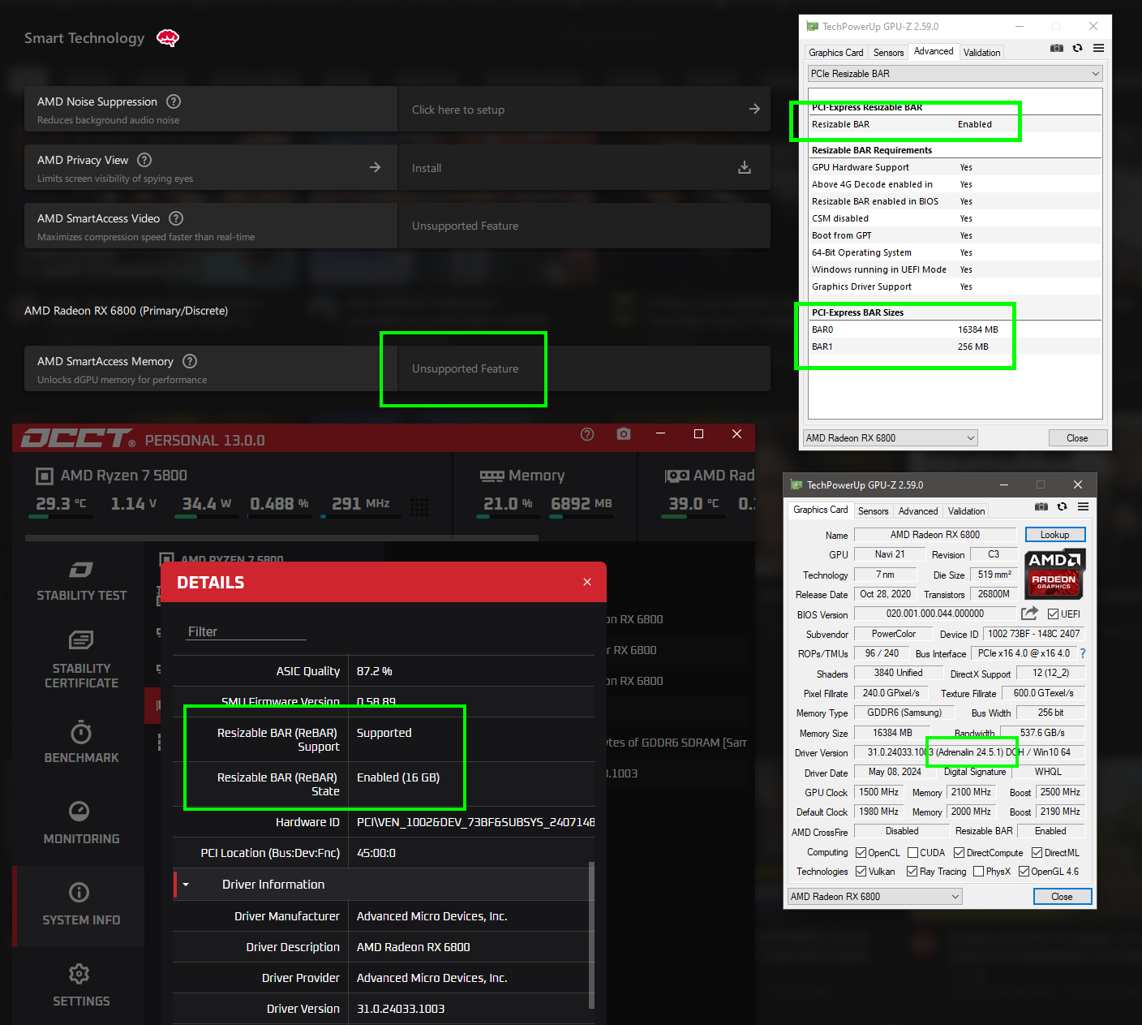Switch to Validation tab in upper GPU-Z window
Viewport: 1142px width, 1025px height.
pos(982,53)
